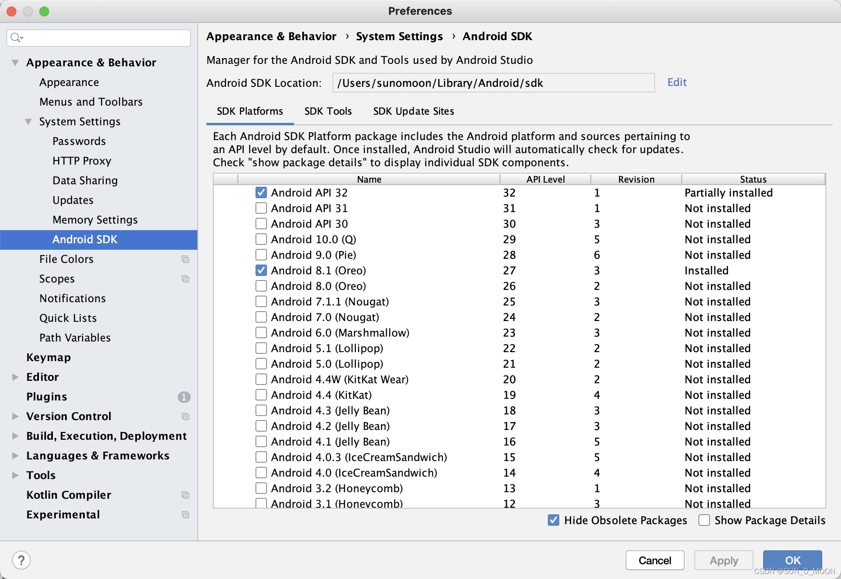Click project-level icon beside Version Control
841x579 pixels.
pyautogui.click(x=185, y=416)
